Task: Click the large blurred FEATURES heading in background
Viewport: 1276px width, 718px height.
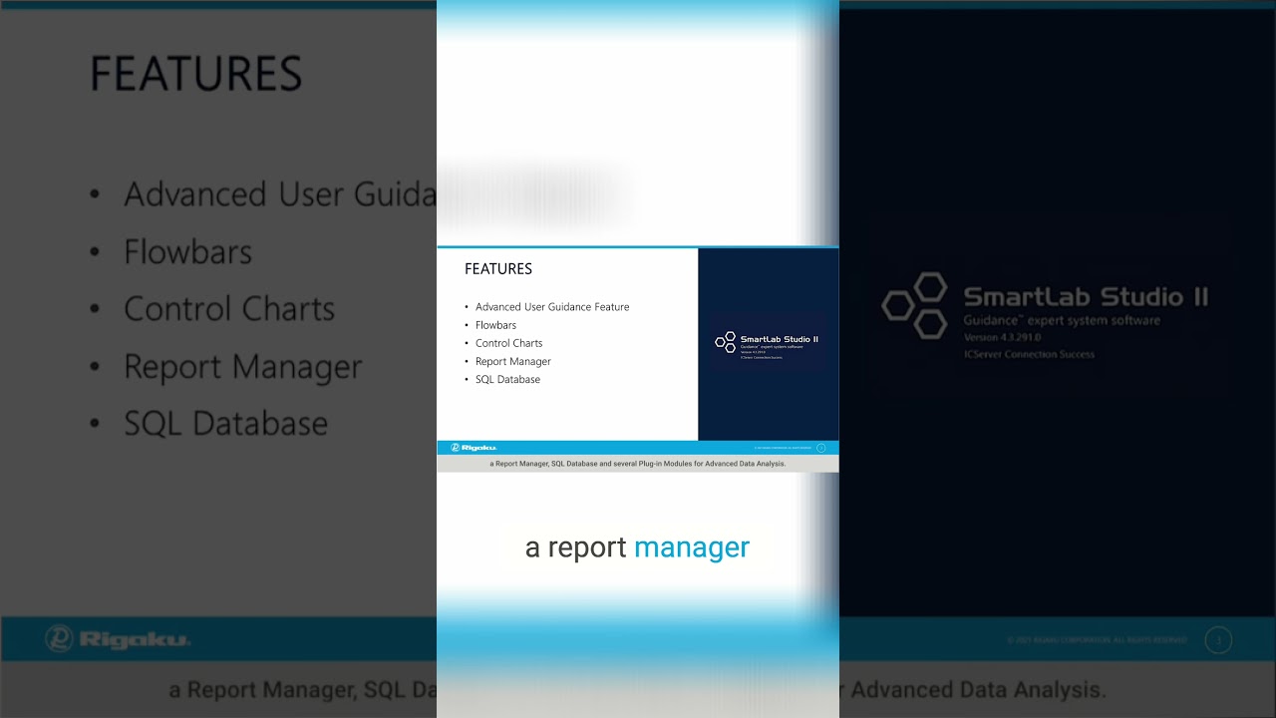Action: click(x=195, y=75)
